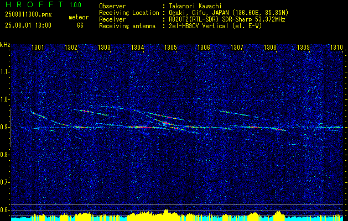Click the 0.8 kHz axis label
This screenshot has height=221, width=348.
pyautogui.click(x=5, y=155)
